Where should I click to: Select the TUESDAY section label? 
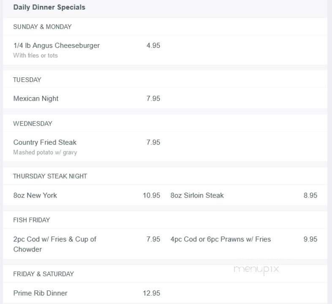(27, 80)
